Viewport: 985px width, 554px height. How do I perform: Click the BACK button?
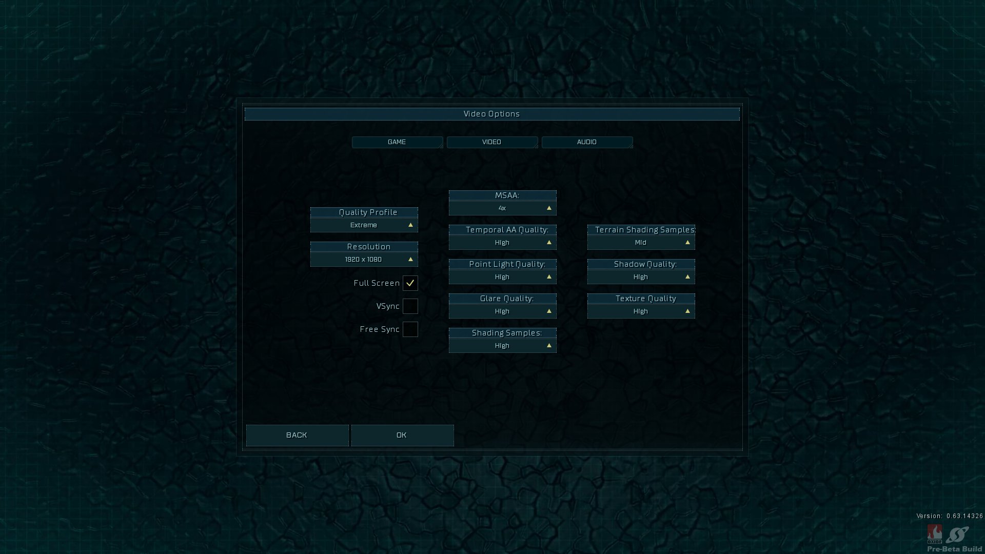pos(298,436)
